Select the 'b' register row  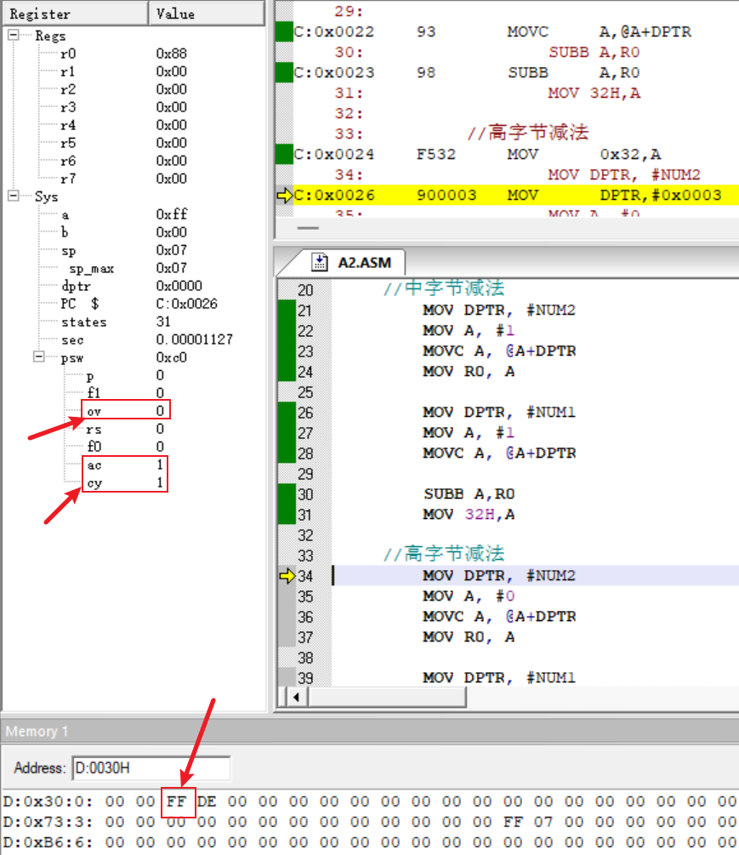coord(124,232)
